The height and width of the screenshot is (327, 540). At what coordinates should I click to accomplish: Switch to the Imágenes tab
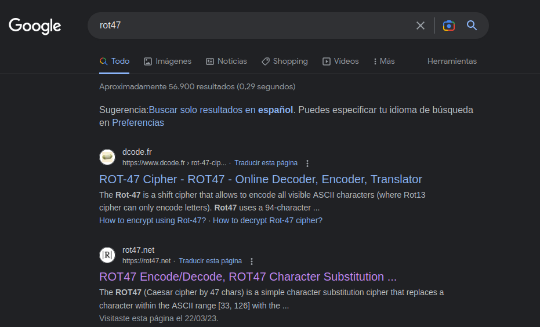click(168, 61)
